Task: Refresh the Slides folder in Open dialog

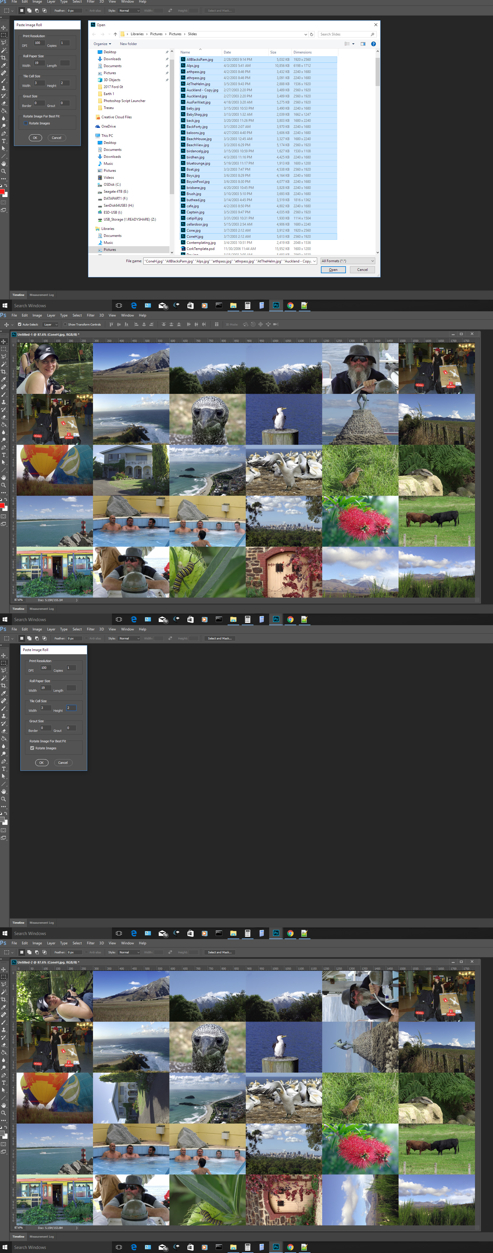Action: coord(312,34)
